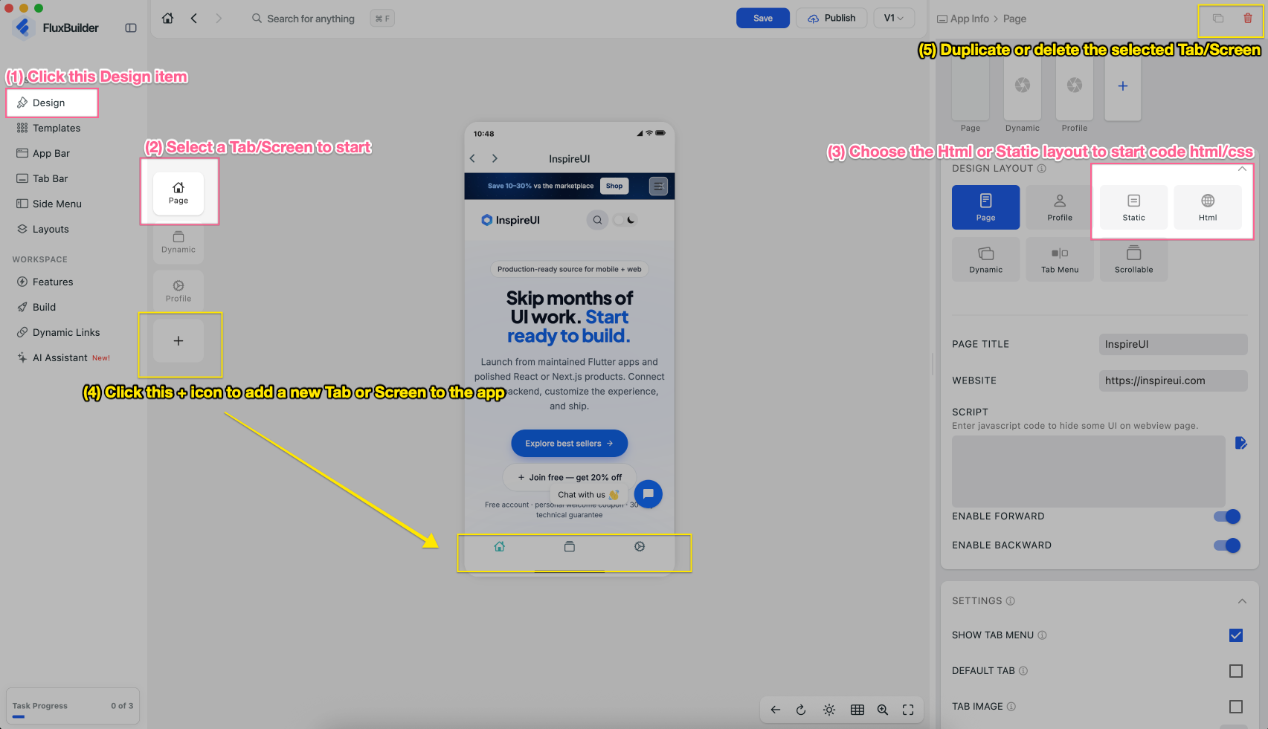Enter fullscreen preview mode
The height and width of the screenshot is (729, 1268).
pyautogui.click(x=908, y=710)
